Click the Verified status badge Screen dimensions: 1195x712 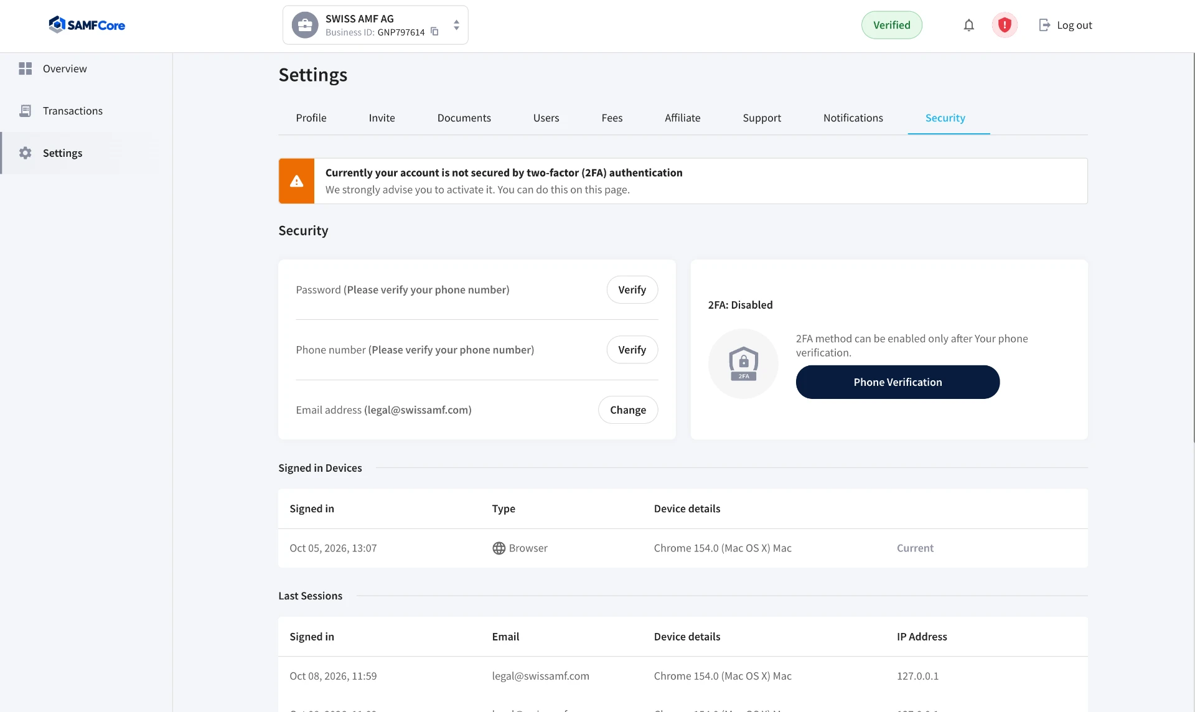click(x=891, y=25)
